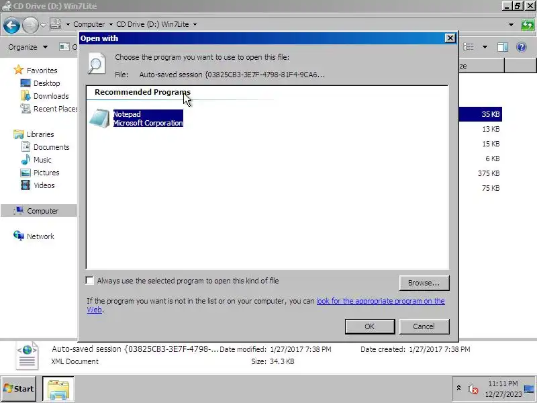The height and width of the screenshot is (403, 537).
Task: Click the 13 KB file size cell
Action: (491, 129)
